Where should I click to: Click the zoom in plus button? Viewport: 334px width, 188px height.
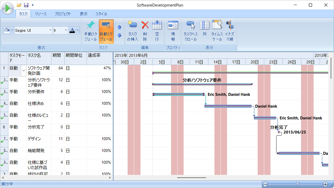pos(325,184)
